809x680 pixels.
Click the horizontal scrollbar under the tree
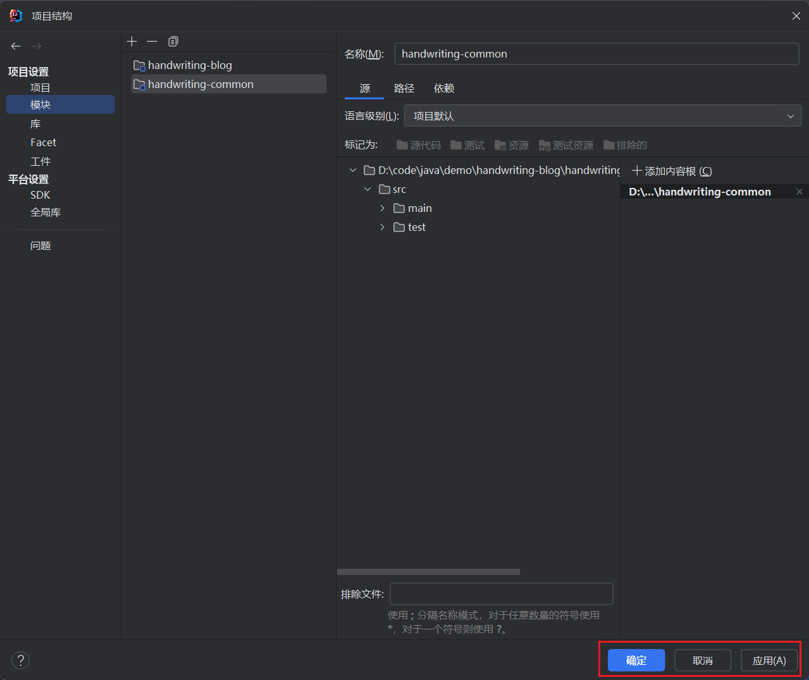coord(428,572)
